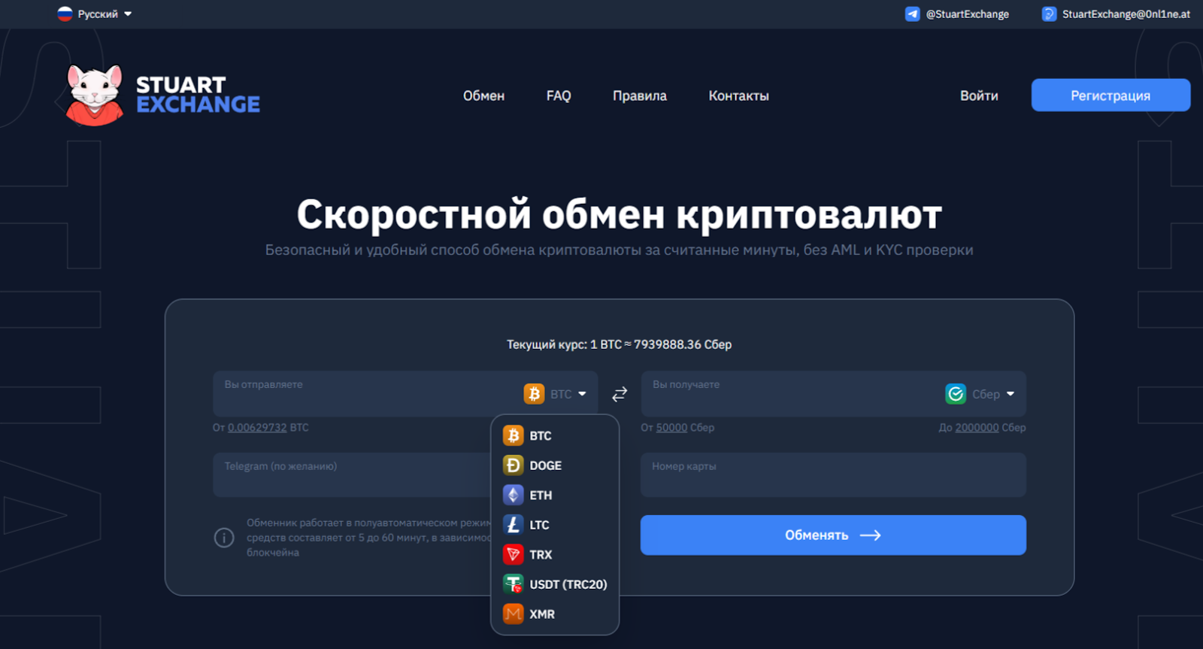This screenshot has width=1203, height=649.
Task: Select DOGE from the currency list
Action: 555,466
